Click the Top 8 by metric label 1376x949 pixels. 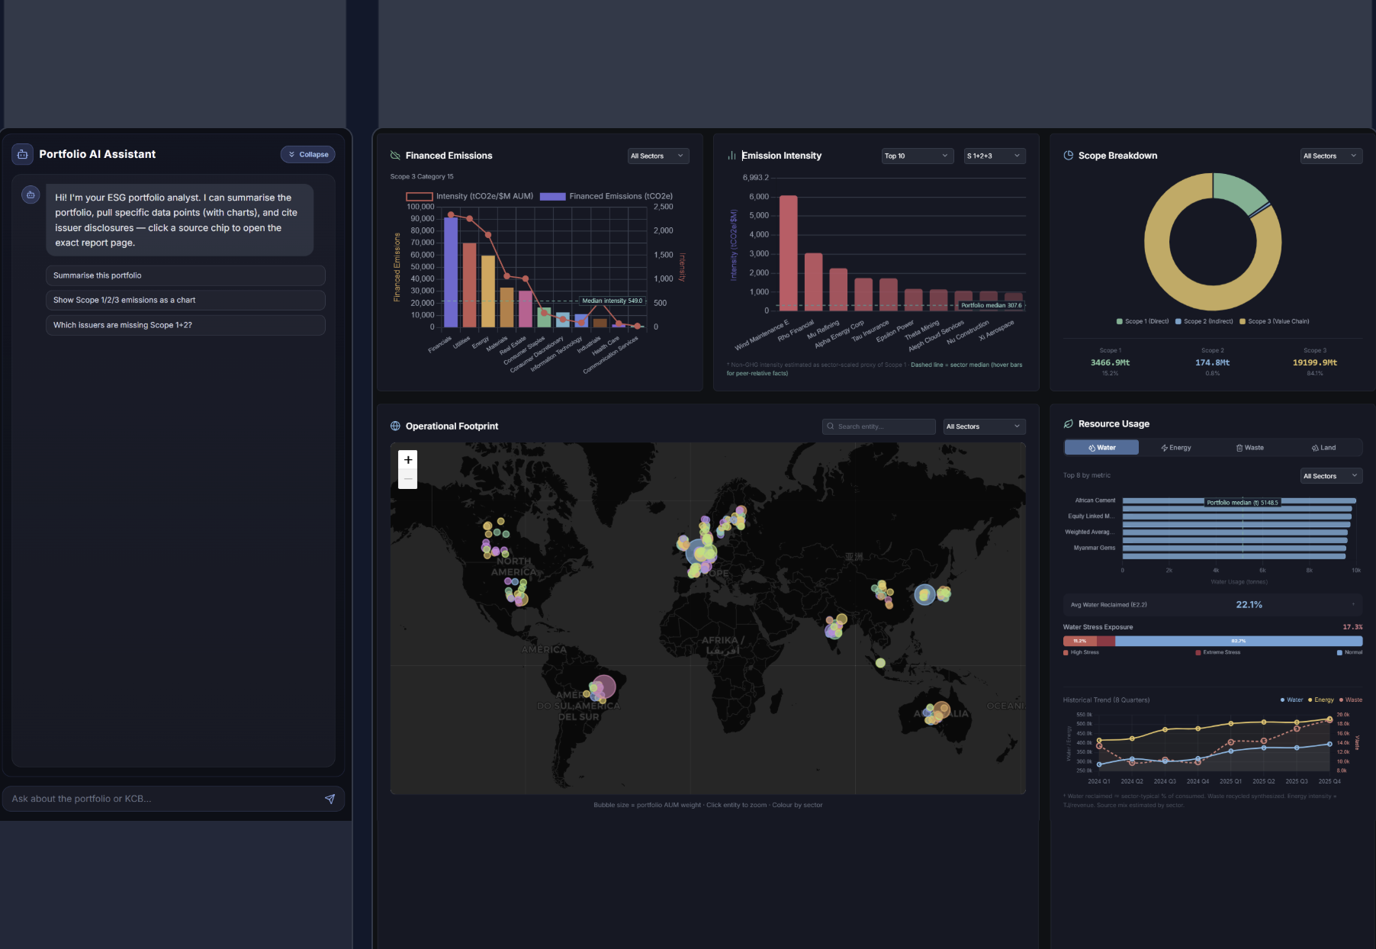(x=1087, y=475)
